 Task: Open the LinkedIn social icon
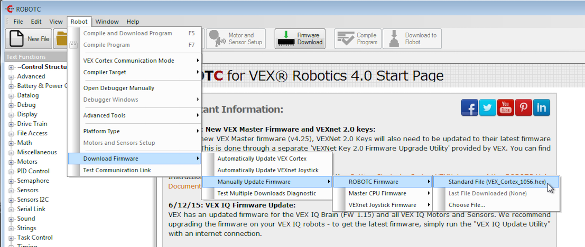[x=541, y=108]
